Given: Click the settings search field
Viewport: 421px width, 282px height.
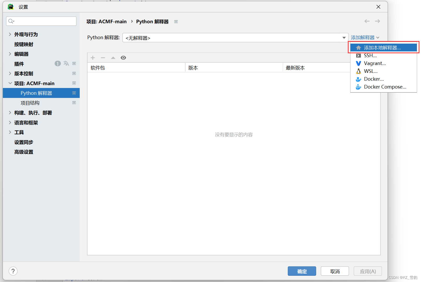Looking at the screenshot, I should click(x=41, y=21).
